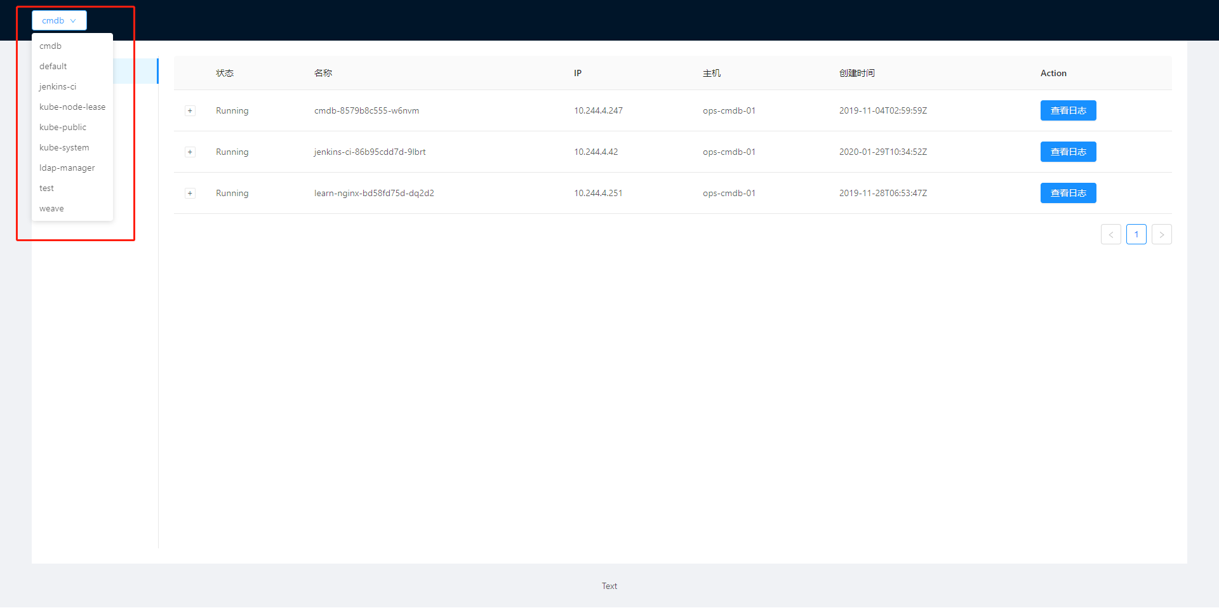
Task: Click pod name learn-nginx-bd58fd75d-dq2d2
Action: coord(374,193)
